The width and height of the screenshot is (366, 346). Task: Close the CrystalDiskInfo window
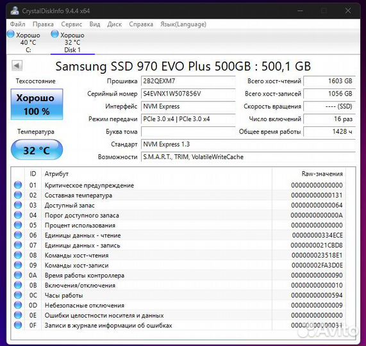tap(348, 11)
